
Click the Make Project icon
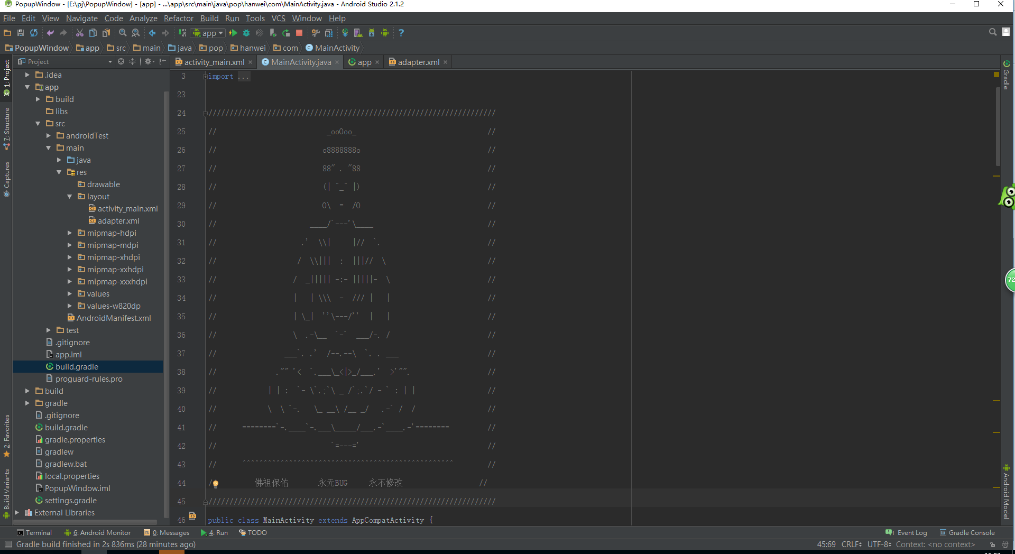pos(182,33)
